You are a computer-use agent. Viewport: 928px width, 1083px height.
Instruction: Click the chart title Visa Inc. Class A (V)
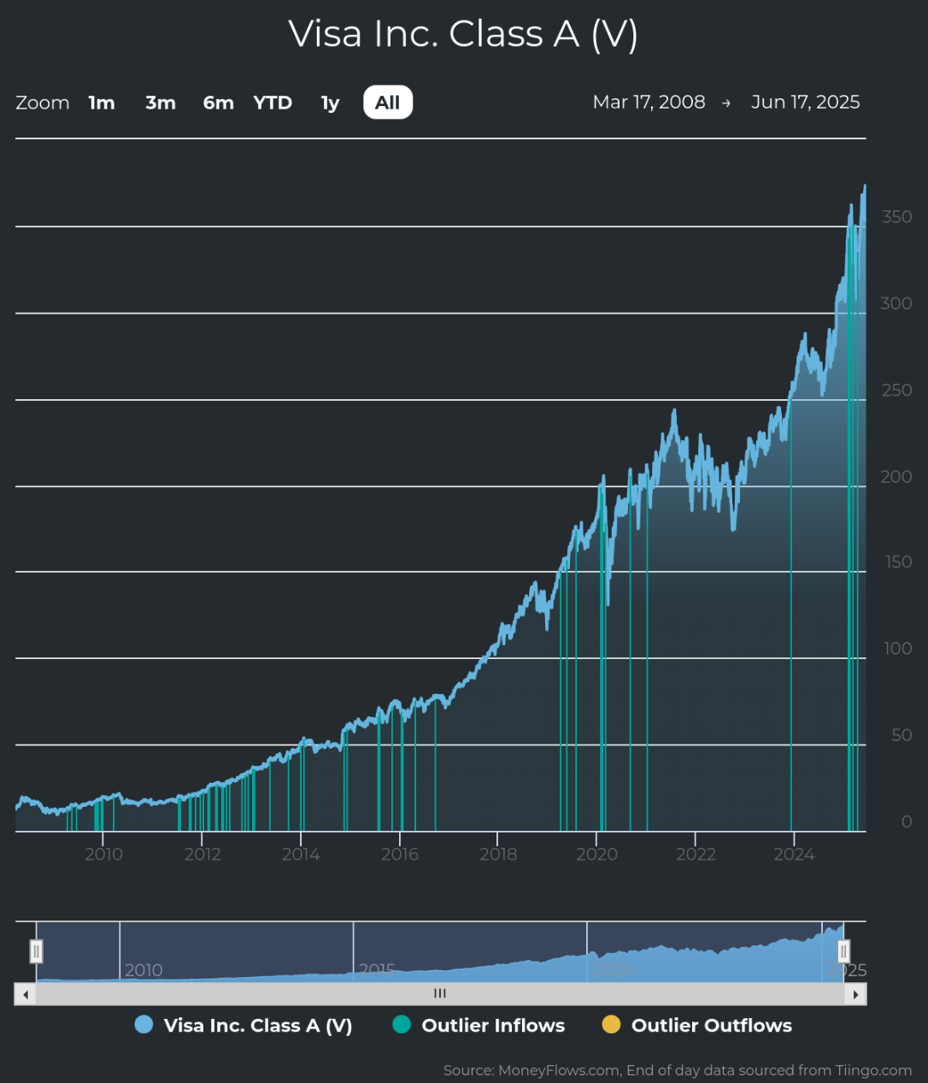tap(463, 34)
